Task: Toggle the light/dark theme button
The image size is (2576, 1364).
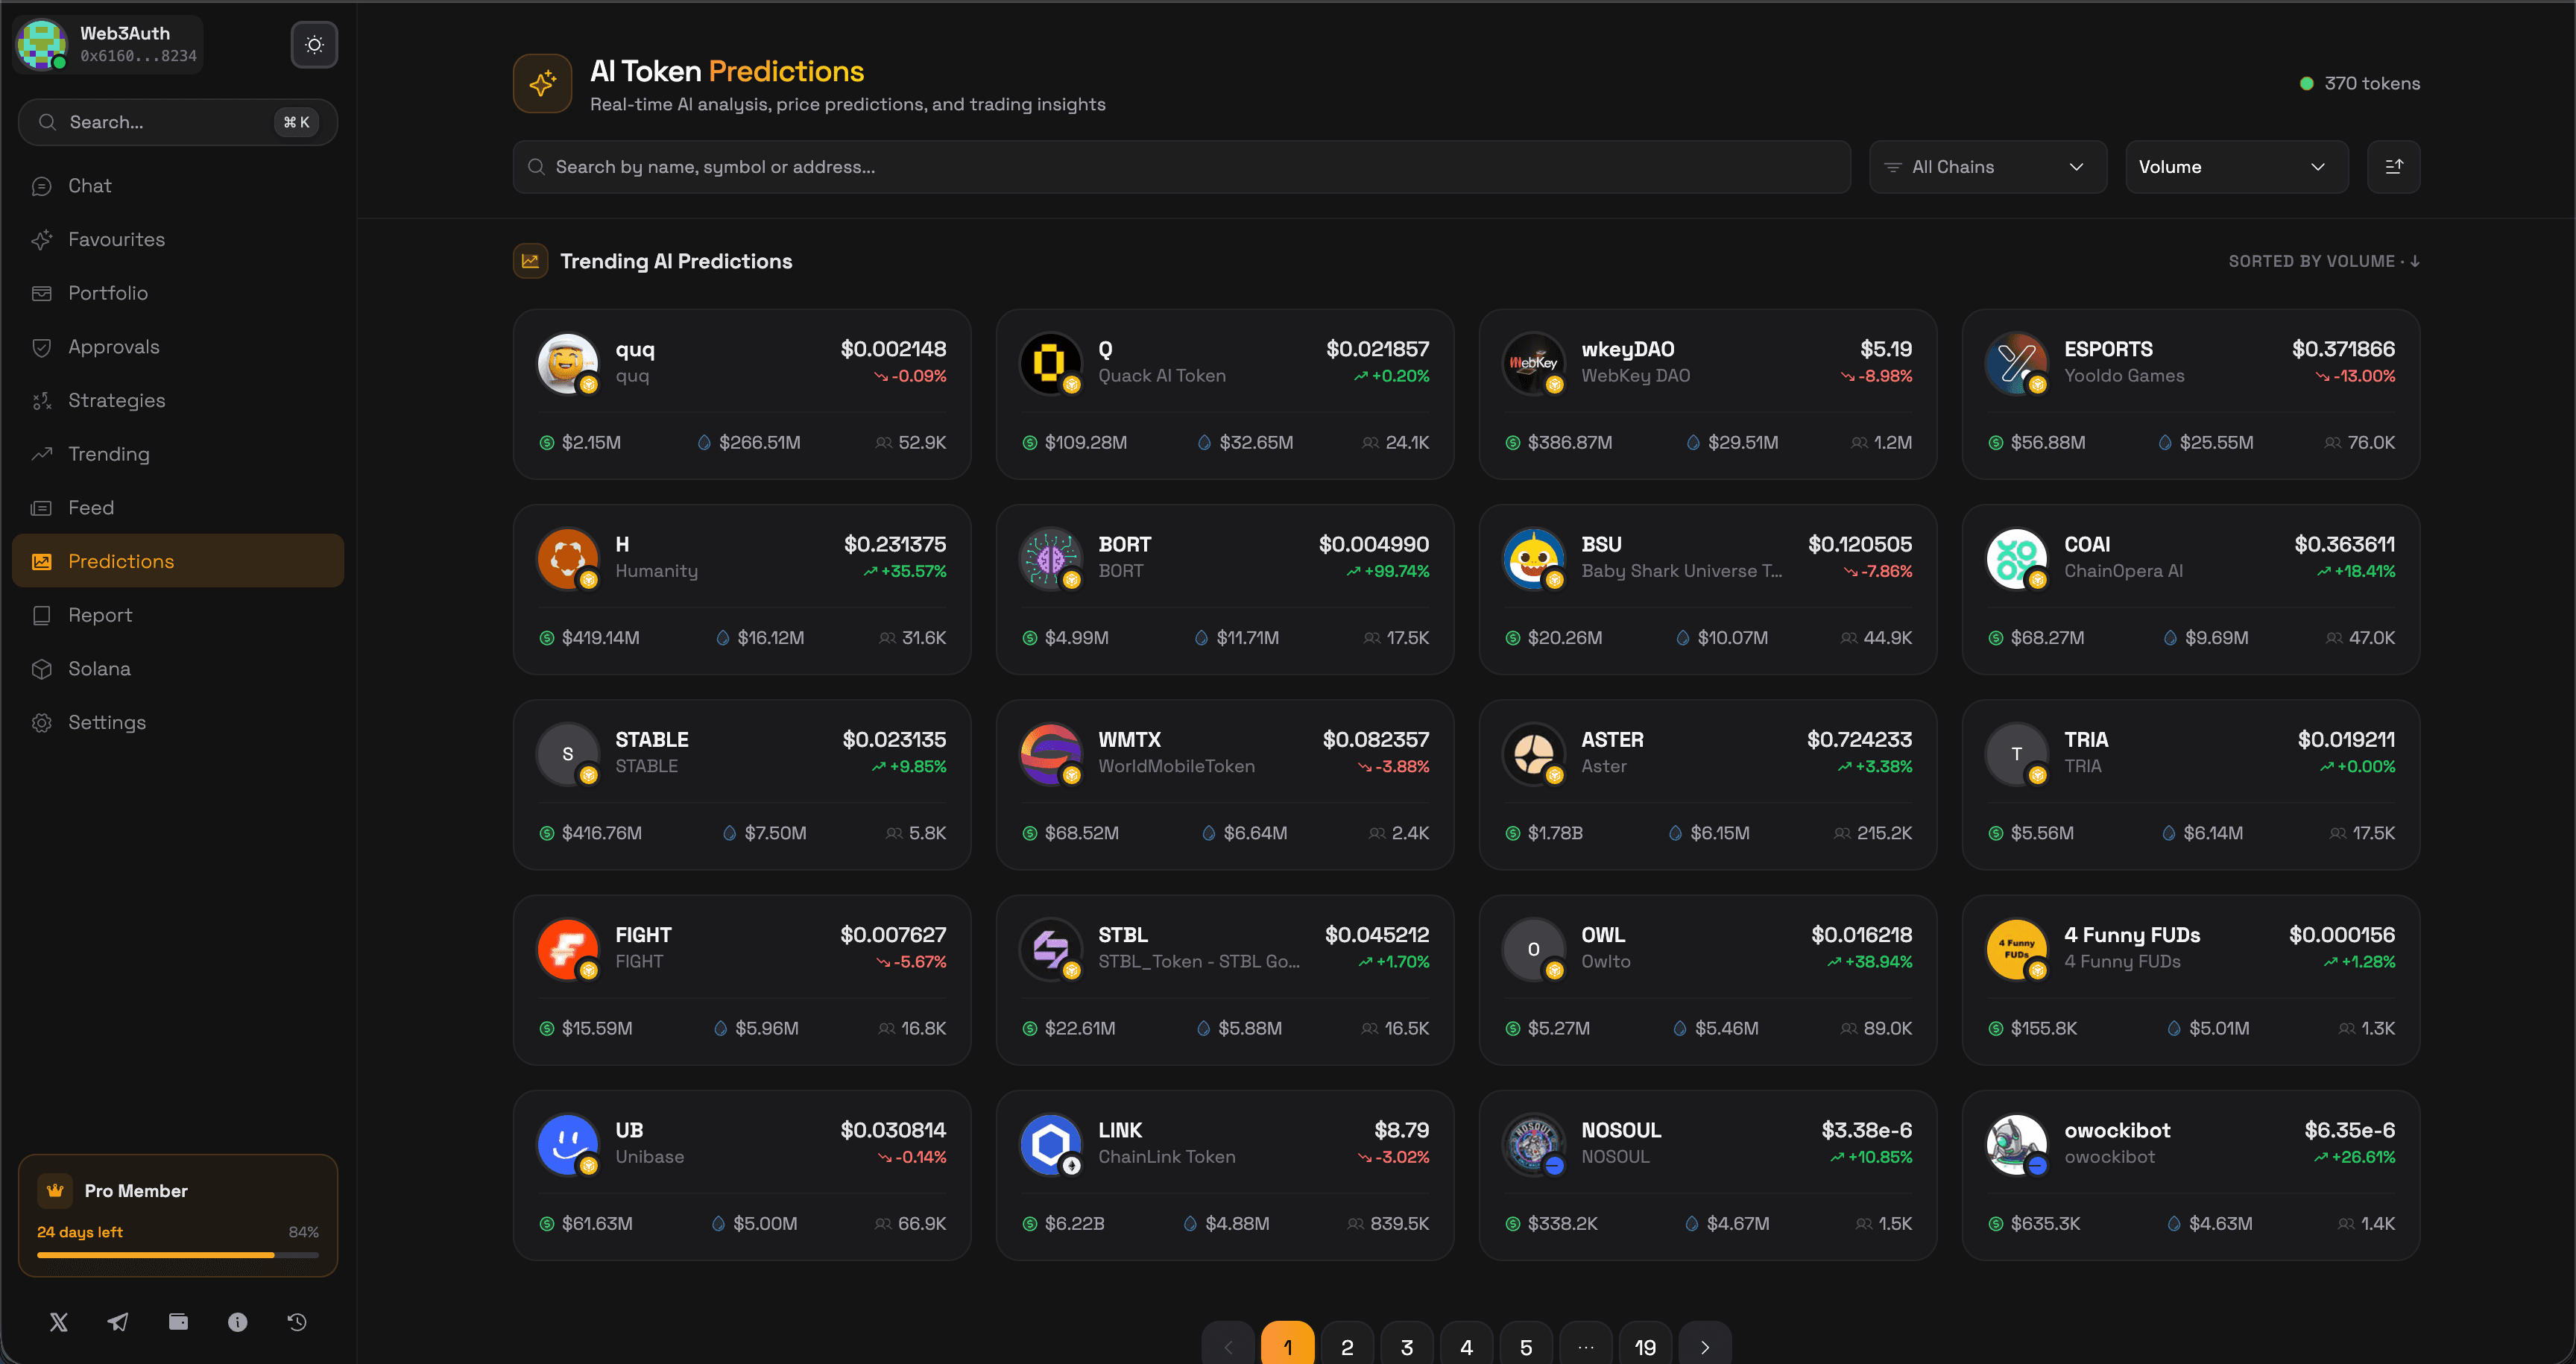Action: [314, 45]
